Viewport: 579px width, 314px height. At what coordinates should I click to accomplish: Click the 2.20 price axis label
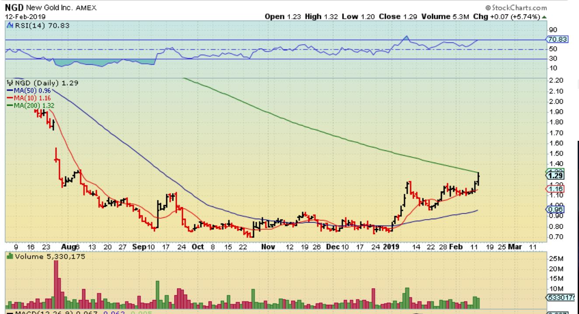coord(555,80)
